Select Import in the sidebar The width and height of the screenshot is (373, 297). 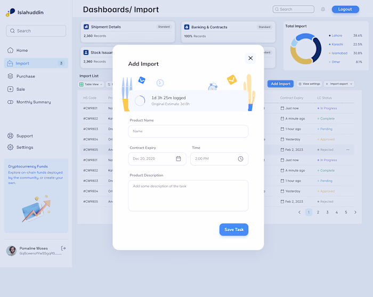tap(36, 63)
